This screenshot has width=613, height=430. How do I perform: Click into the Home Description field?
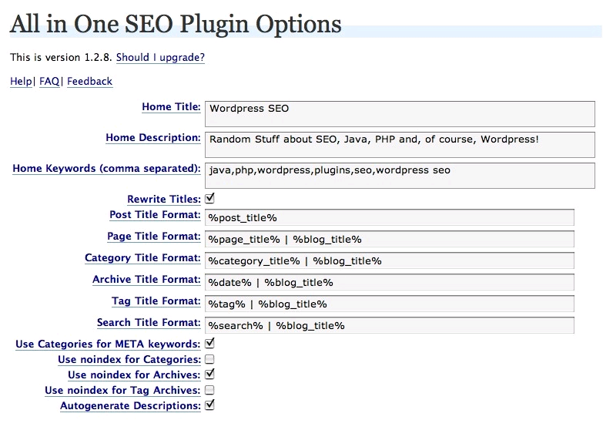[400, 144]
